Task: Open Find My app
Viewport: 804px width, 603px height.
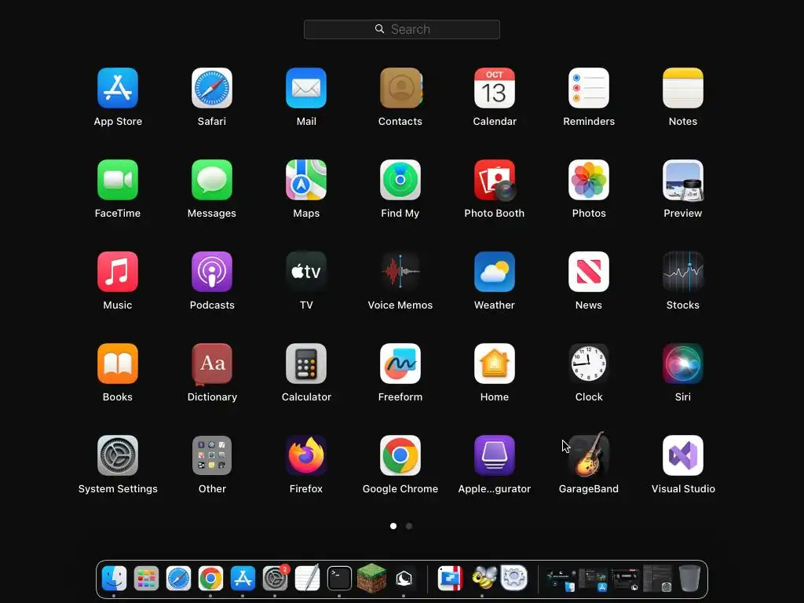Action: point(400,180)
